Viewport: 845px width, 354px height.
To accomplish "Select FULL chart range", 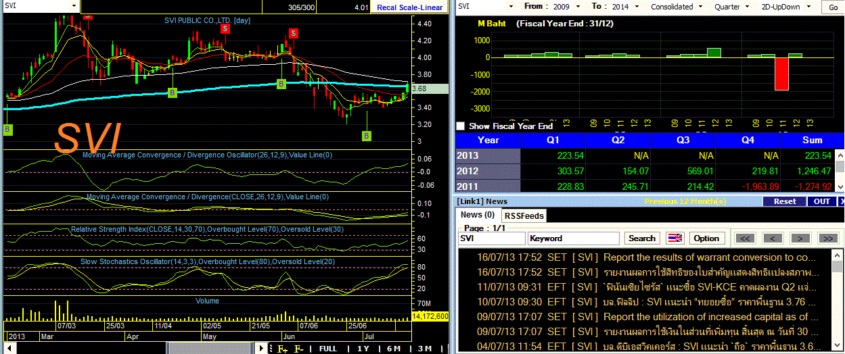I will point(327,349).
